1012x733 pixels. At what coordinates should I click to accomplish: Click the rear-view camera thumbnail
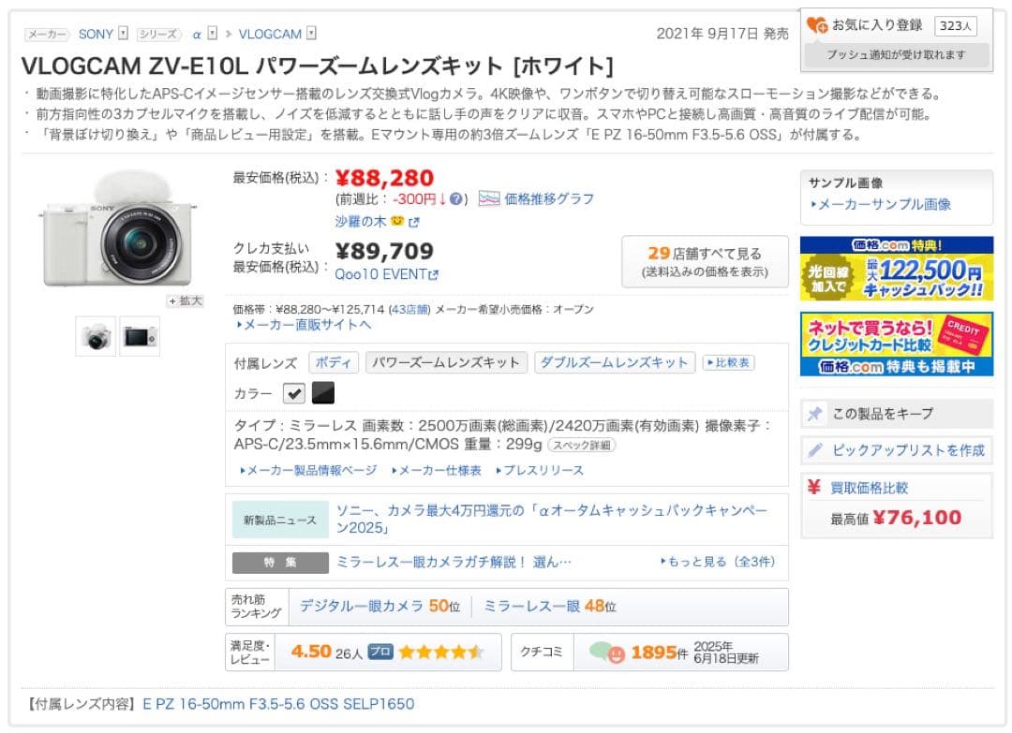click(x=140, y=337)
